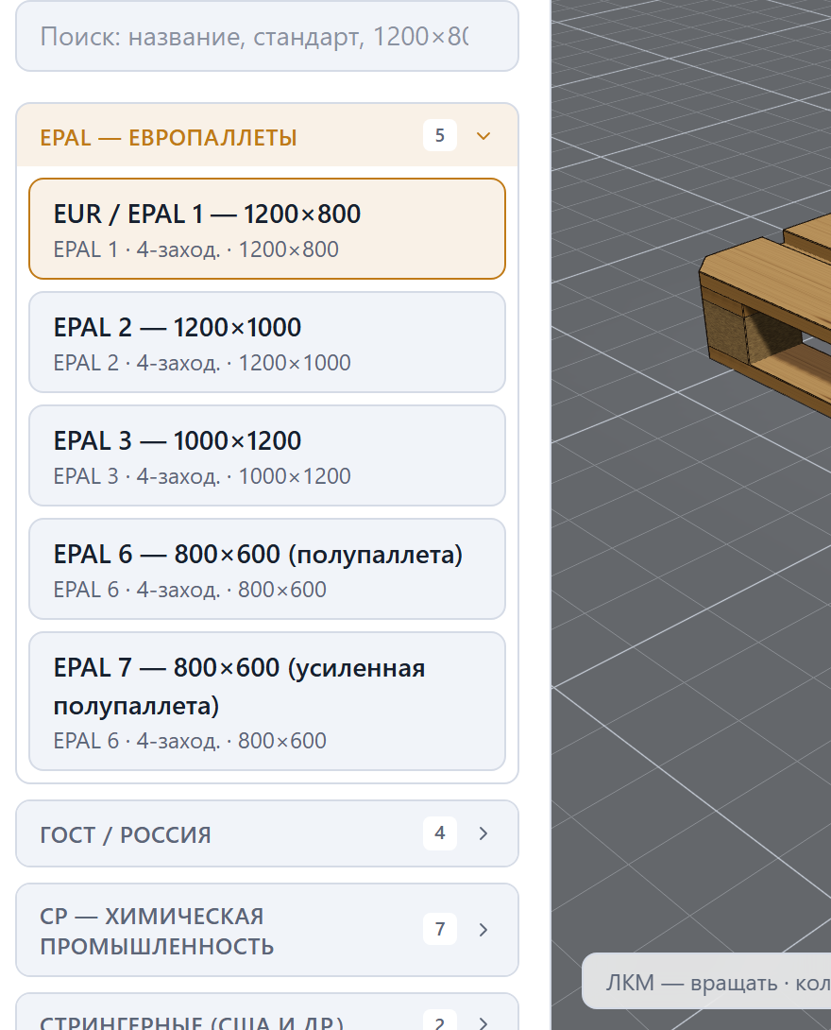Click the count badge 5 on EPAL header
The height and width of the screenshot is (1030, 831).
(x=440, y=135)
